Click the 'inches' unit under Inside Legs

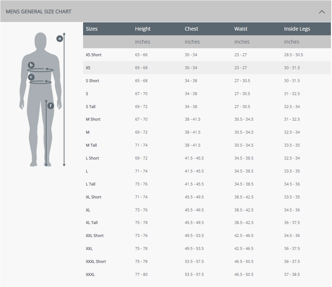pos(291,42)
